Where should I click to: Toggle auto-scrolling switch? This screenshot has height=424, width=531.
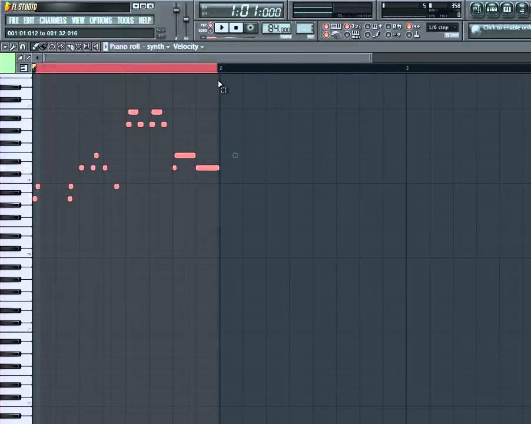389,35
